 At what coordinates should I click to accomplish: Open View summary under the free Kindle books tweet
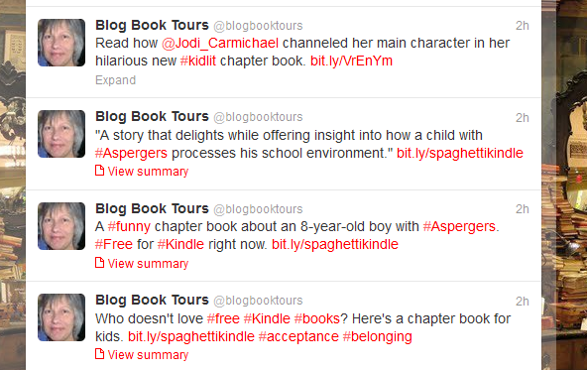(148, 355)
